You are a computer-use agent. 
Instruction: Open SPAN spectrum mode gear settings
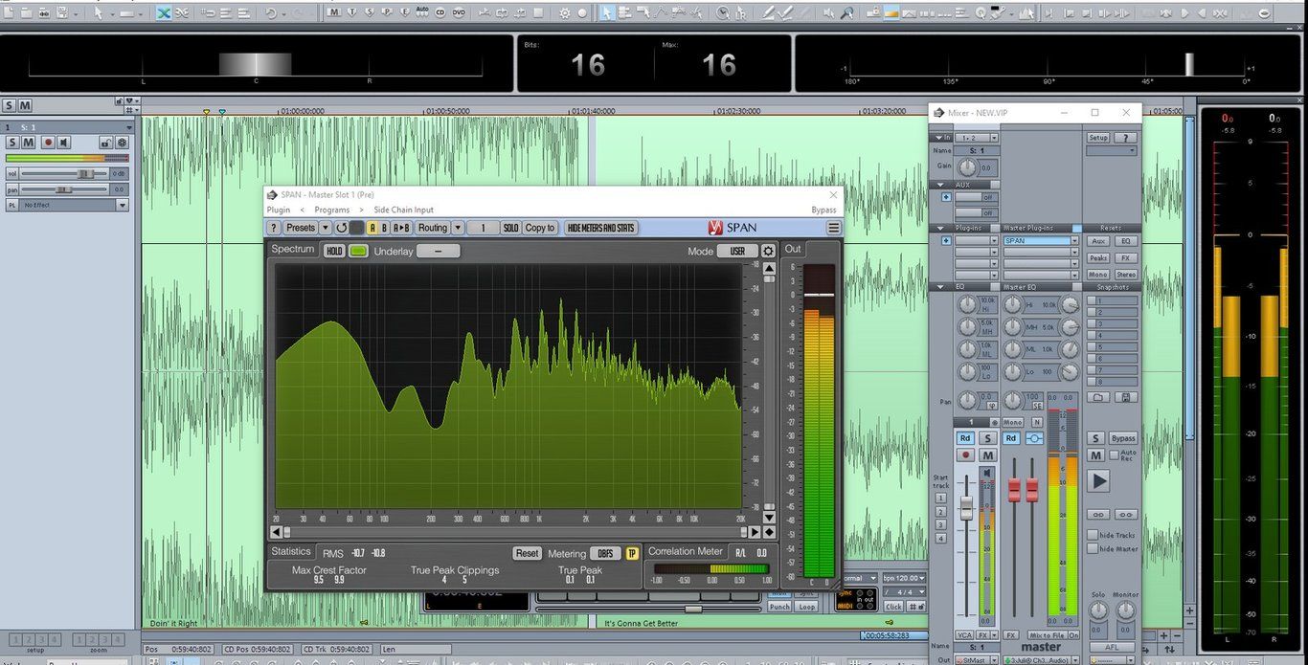[768, 251]
